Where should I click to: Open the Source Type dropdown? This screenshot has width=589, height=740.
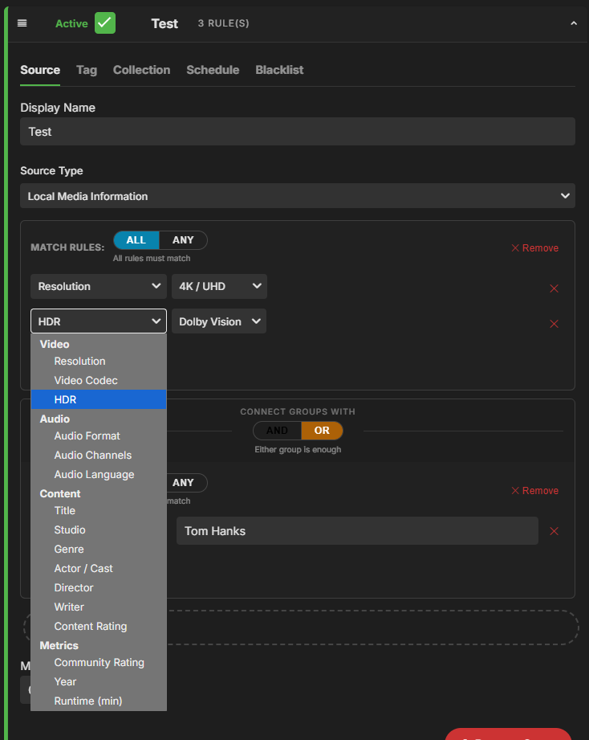297,196
